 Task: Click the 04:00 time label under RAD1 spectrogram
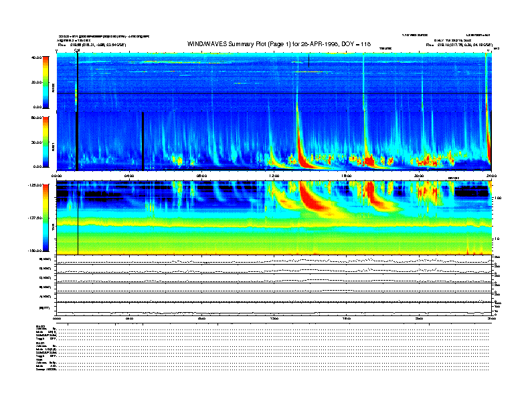[129, 176]
